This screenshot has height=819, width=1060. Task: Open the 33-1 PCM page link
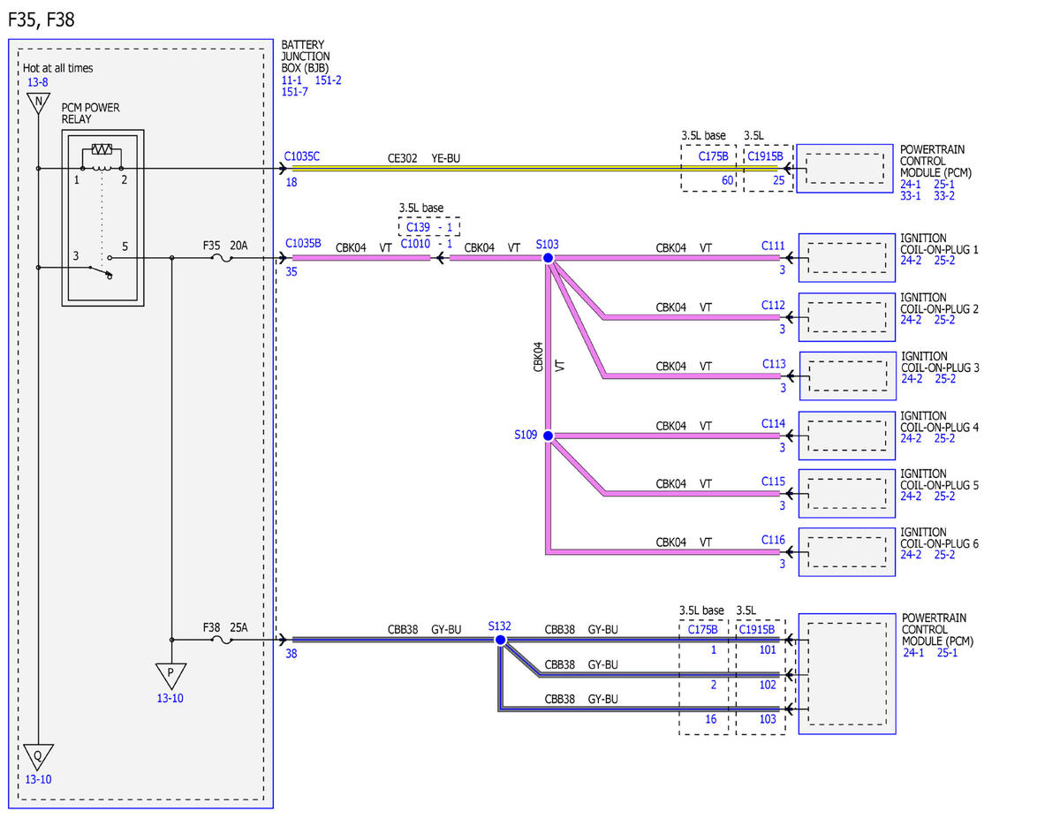point(911,196)
